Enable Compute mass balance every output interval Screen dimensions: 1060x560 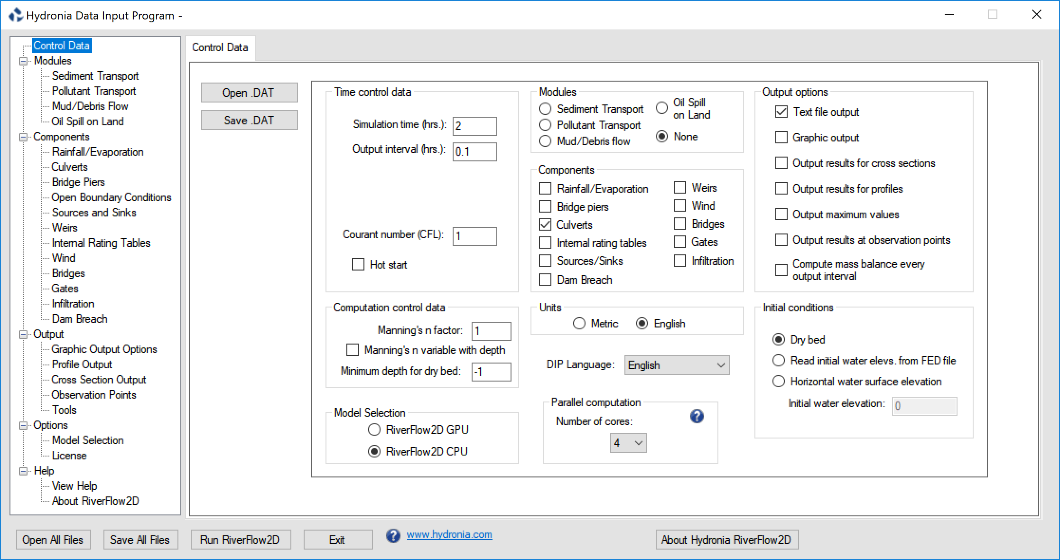click(x=781, y=270)
